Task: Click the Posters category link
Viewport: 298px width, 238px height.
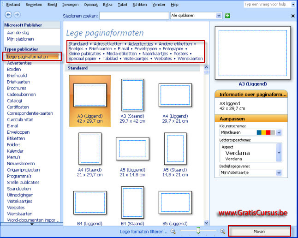Action: tap(180, 54)
